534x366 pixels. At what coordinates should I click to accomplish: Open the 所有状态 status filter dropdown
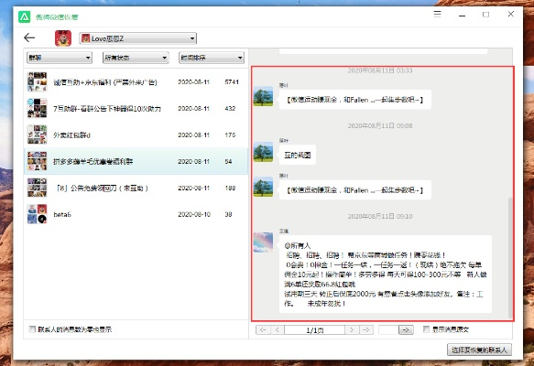[x=136, y=58]
